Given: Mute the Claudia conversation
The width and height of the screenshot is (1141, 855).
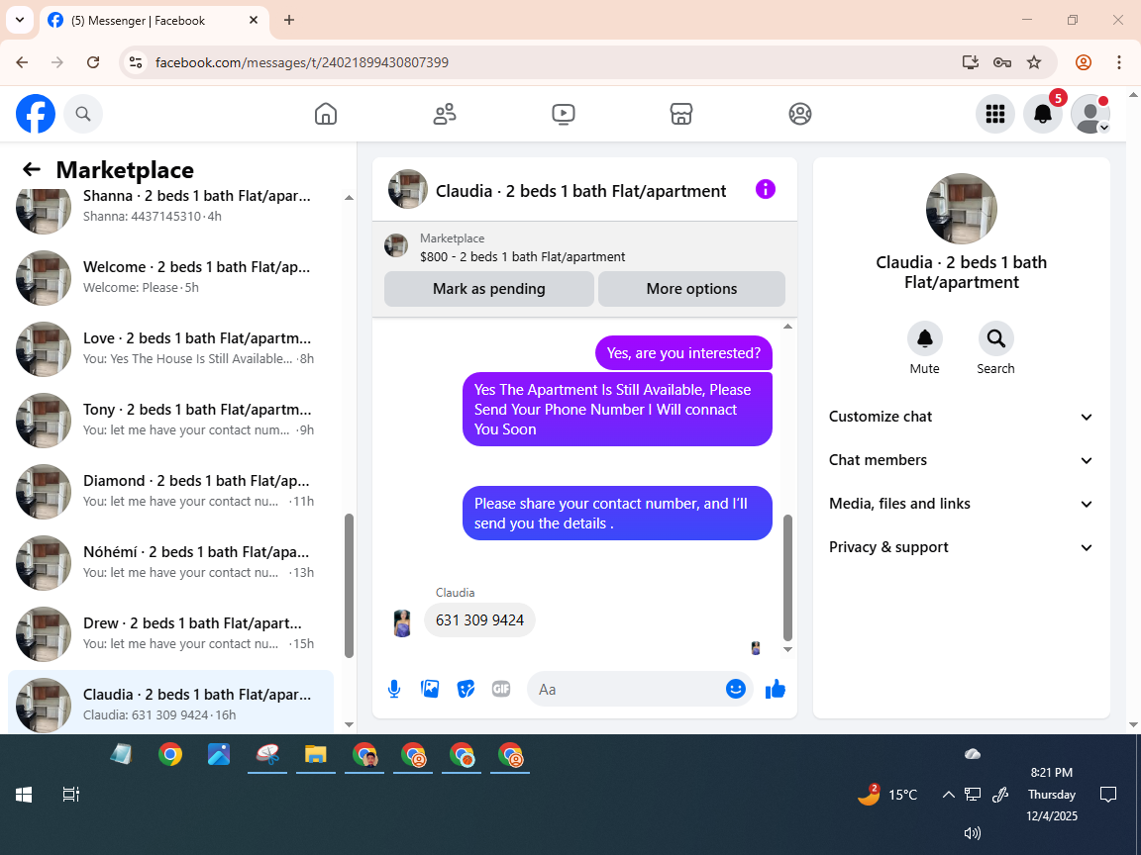Looking at the screenshot, I should pos(925,338).
